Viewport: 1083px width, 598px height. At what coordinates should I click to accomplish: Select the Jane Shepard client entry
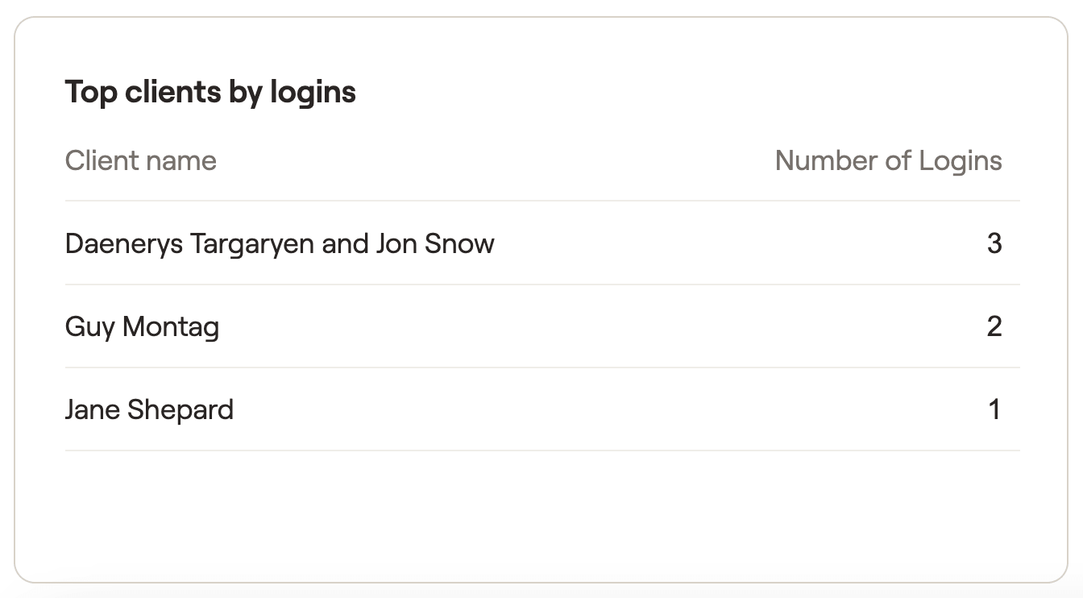149,410
